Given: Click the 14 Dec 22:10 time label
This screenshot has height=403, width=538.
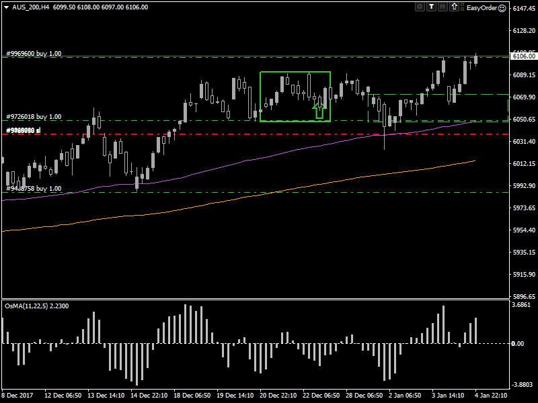Looking at the screenshot, I should 149,395.
